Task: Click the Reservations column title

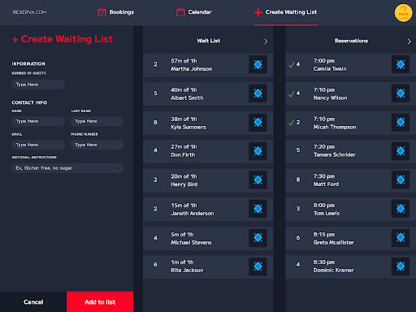Action: pyautogui.click(x=351, y=41)
